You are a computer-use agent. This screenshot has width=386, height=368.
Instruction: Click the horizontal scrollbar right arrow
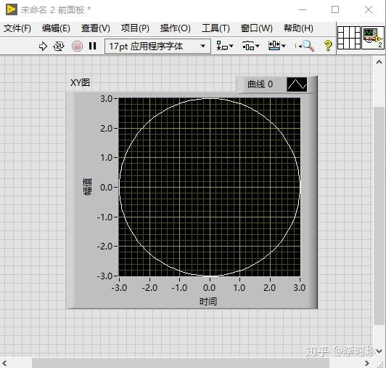point(367,363)
